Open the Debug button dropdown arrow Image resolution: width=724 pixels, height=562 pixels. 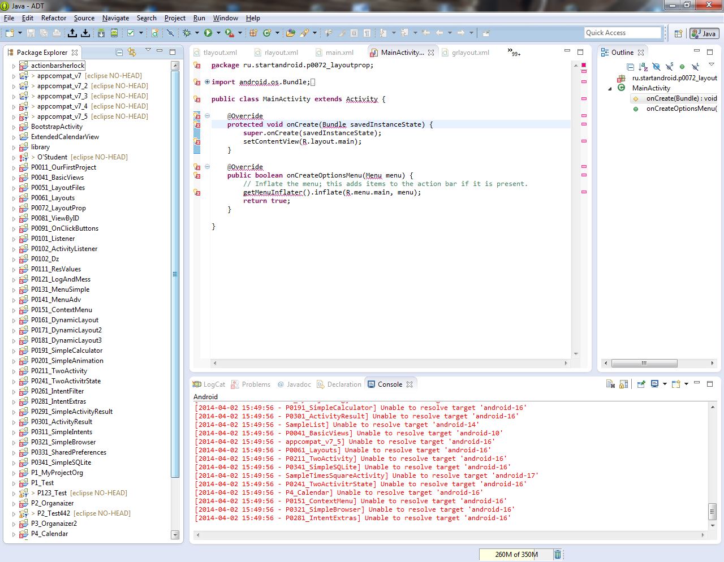(x=197, y=33)
